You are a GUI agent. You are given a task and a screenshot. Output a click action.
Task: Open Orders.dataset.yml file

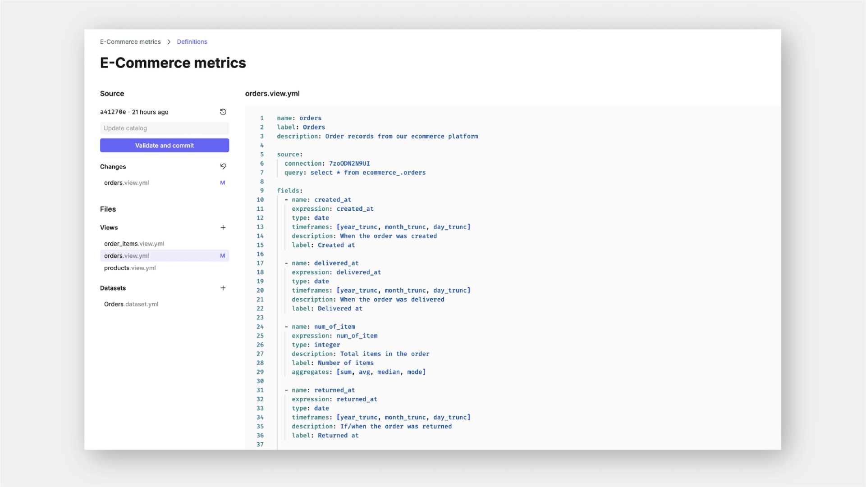point(131,304)
